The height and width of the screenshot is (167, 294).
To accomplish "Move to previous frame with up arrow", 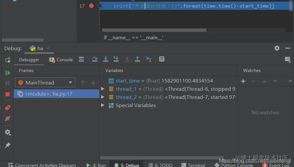I will pyautogui.click(x=83, y=83).
